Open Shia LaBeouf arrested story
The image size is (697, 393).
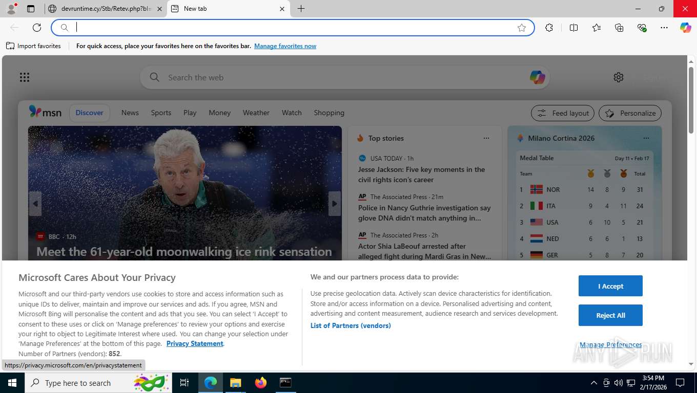point(424,251)
